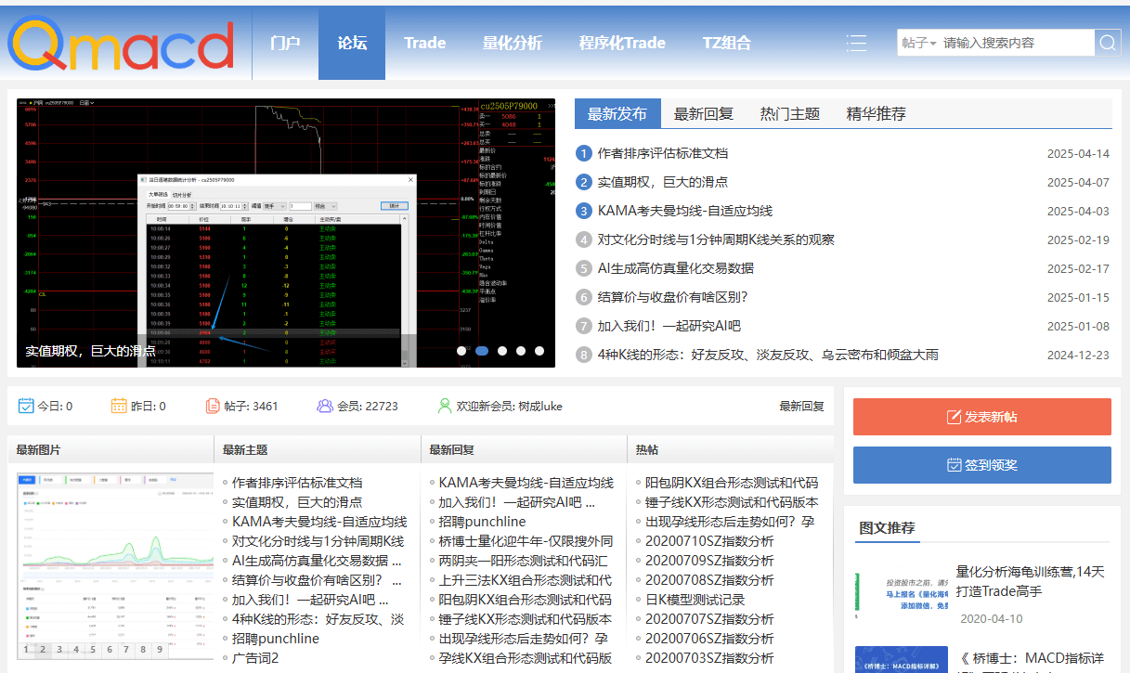The image size is (1130, 673).
Task: Open the 程序化Trade navigation menu
Action: tap(622, 42)
